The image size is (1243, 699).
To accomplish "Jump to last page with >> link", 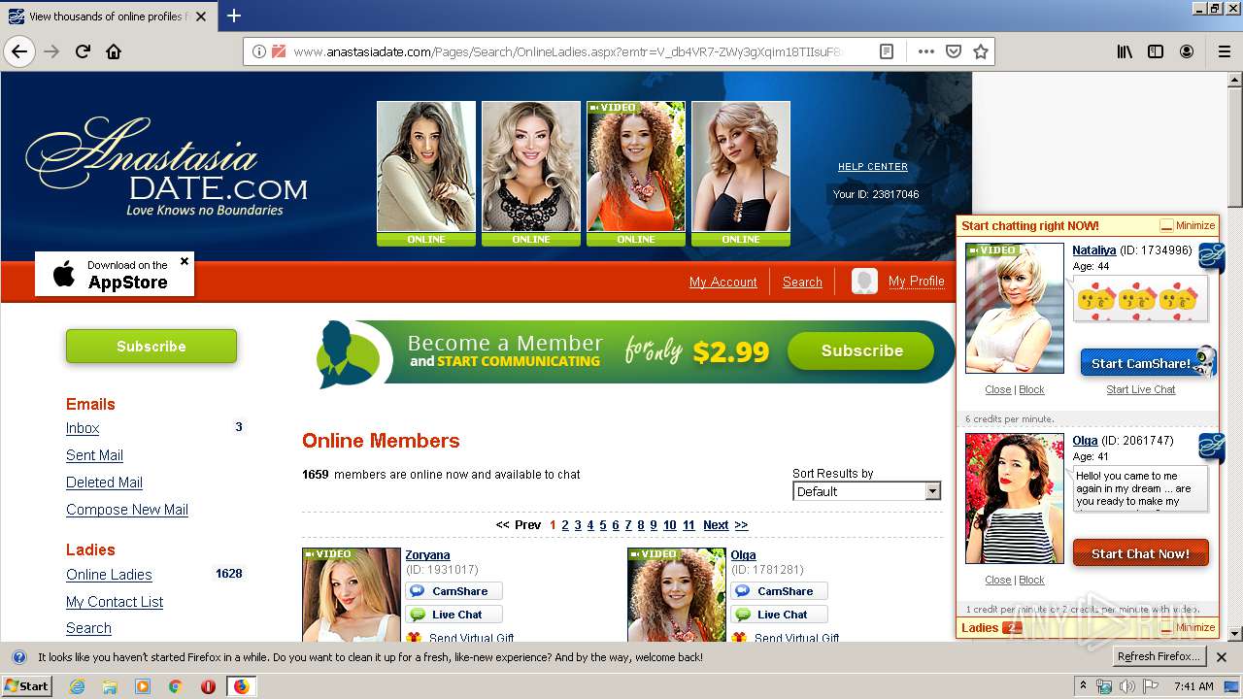I will point(741,525).
